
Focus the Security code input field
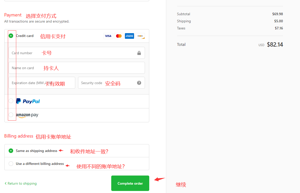pos(111,83)
